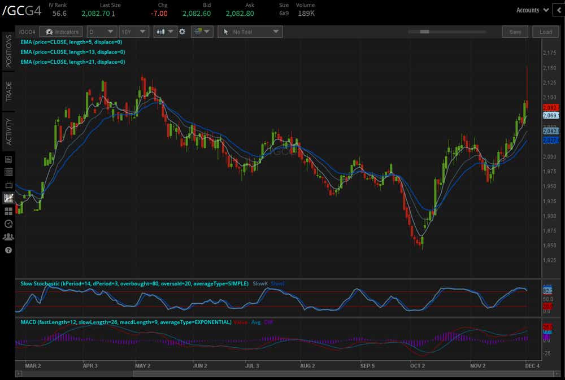565x380 pixels.
Task: Open the notes document sidebar icon
Action: [x=8, y=159]
